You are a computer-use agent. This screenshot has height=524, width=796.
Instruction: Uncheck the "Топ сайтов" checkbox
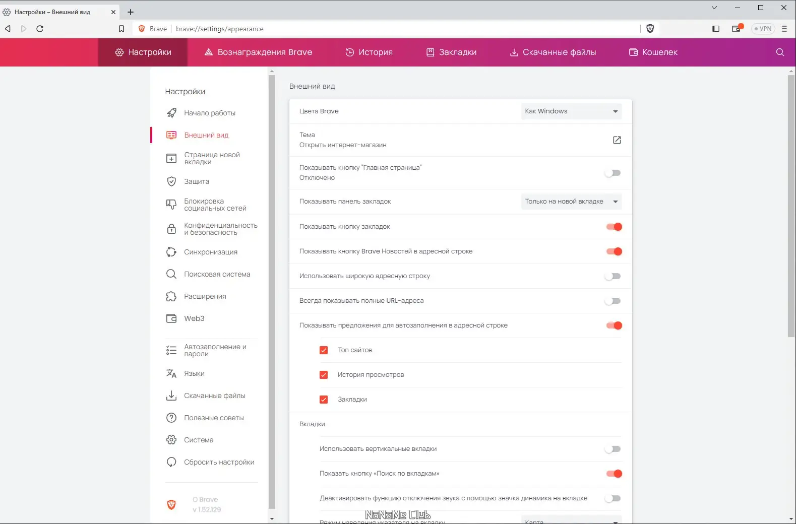tap(324, 350)
